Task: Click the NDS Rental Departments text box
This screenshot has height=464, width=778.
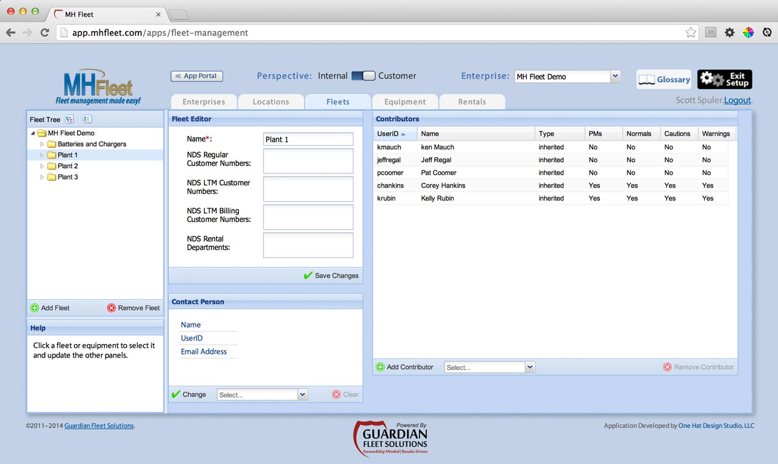Action: (x=308, y=245)
